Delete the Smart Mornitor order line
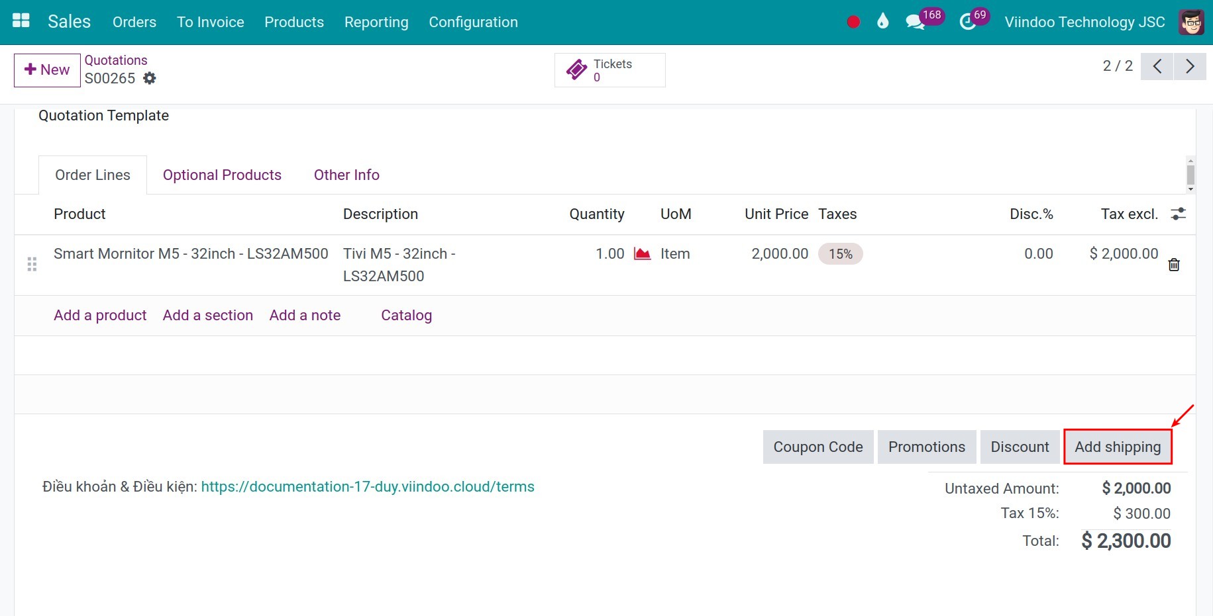 pos(1174,265)
